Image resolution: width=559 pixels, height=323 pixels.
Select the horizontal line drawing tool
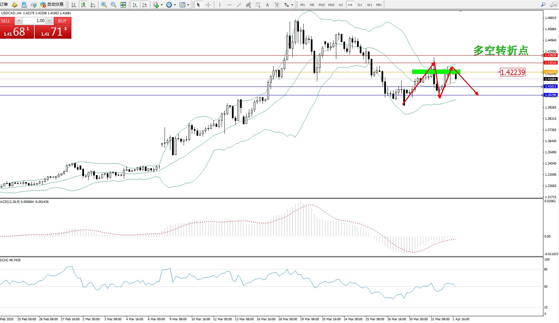point(229,5)
